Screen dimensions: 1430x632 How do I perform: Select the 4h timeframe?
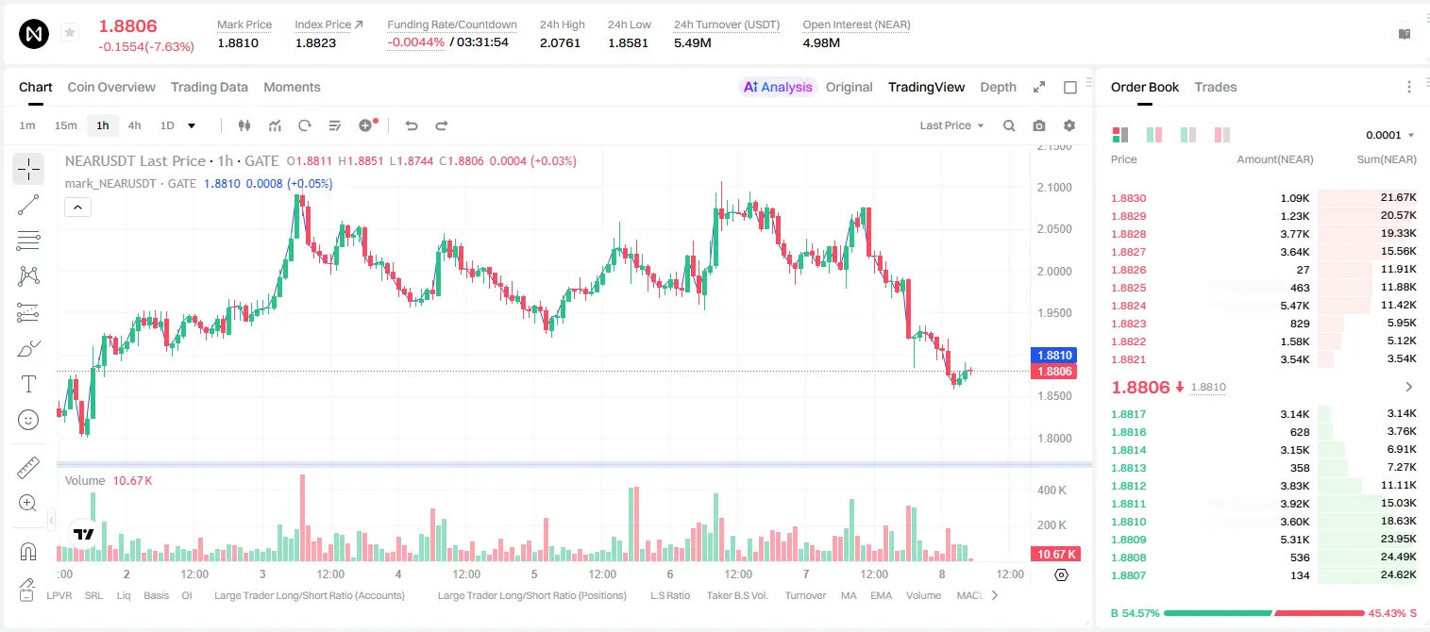point(134,125)
